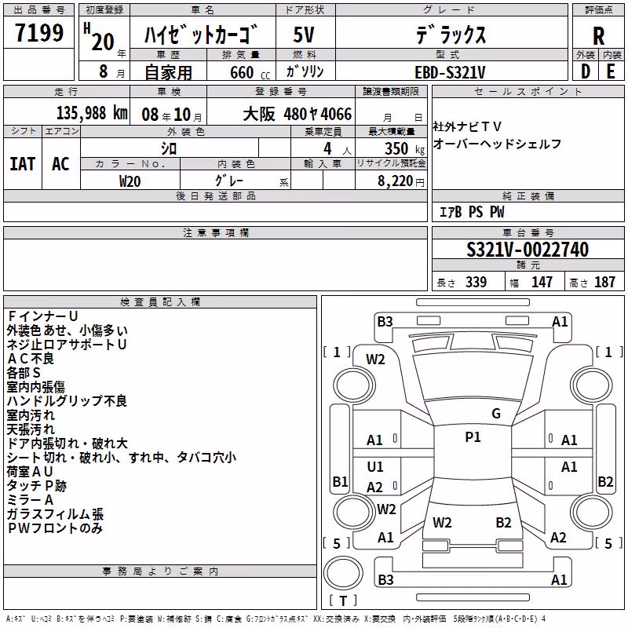Click sales point 社外ナビTV
The width and height of the screenshot is (628, 628).
pyautogui.click(x=467, y=127)
